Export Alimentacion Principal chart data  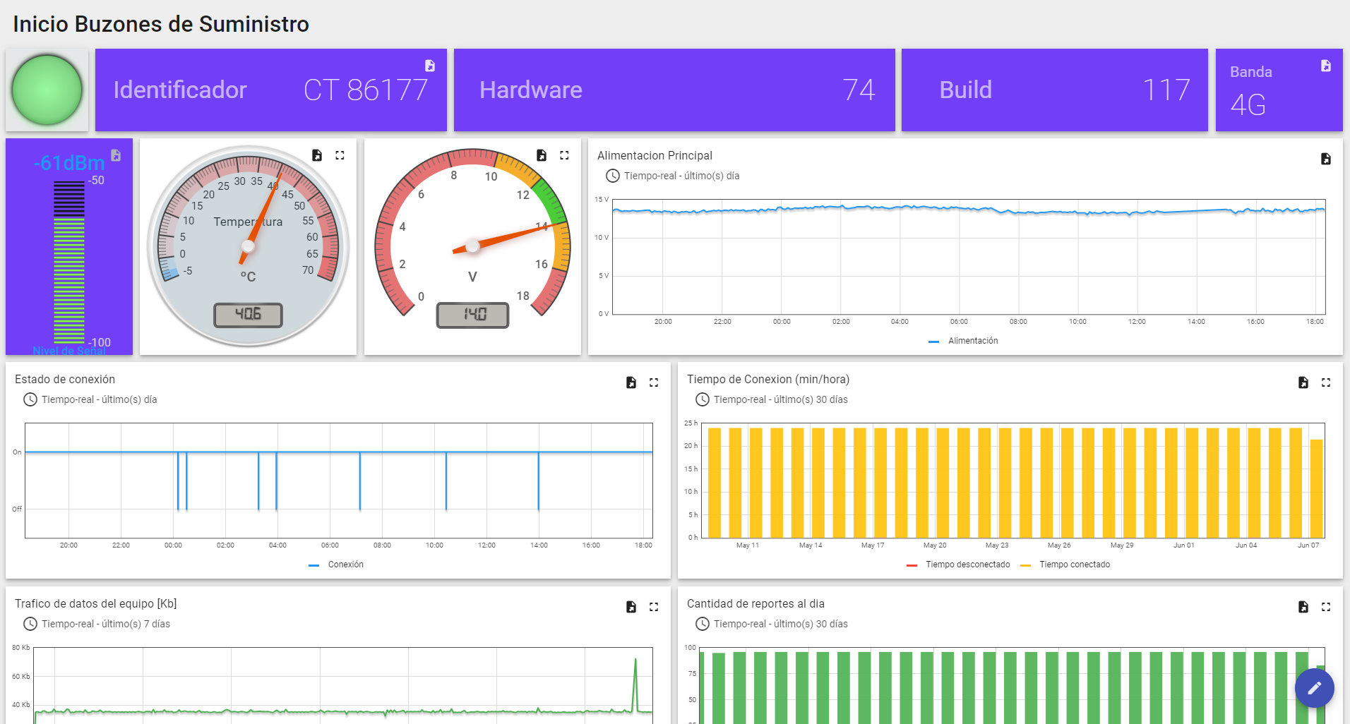[x=1325, y=159]
